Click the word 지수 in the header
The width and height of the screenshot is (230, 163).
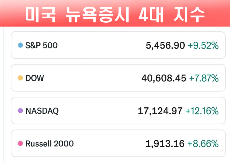(189, 14)
